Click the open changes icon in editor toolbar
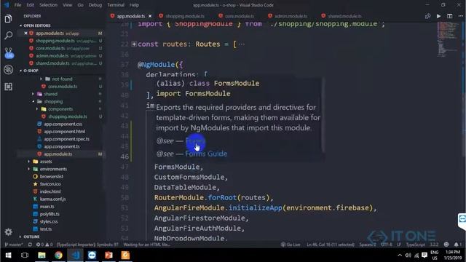466x262 pixels. [427, 16]
